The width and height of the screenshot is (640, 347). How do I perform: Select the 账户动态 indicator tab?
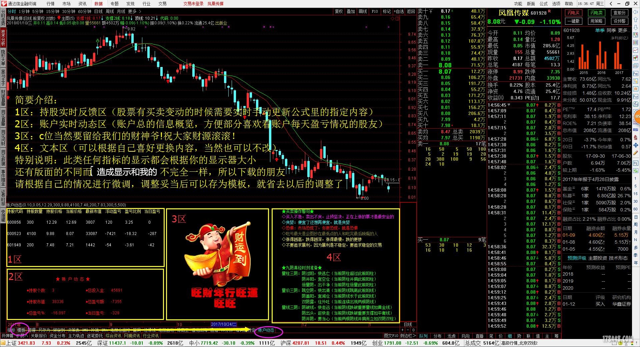point(266,330)
